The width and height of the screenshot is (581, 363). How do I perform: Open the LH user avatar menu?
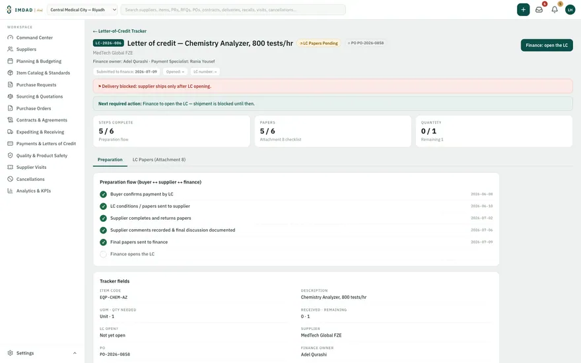[x=570, y=10]
